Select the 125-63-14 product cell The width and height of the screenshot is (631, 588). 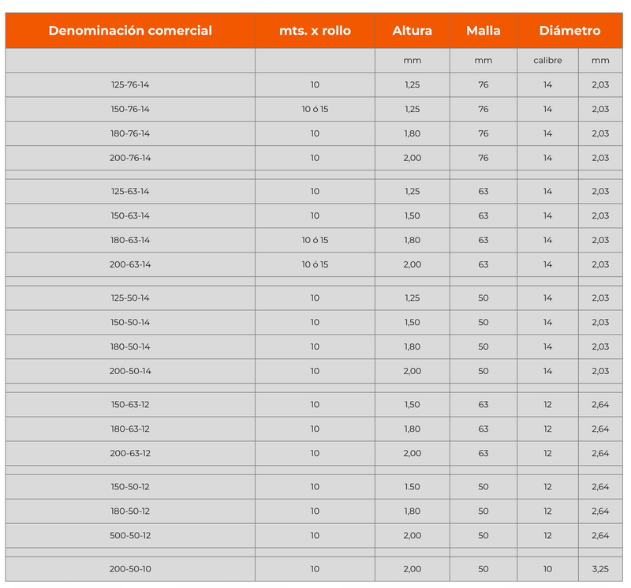coord(130,191)
